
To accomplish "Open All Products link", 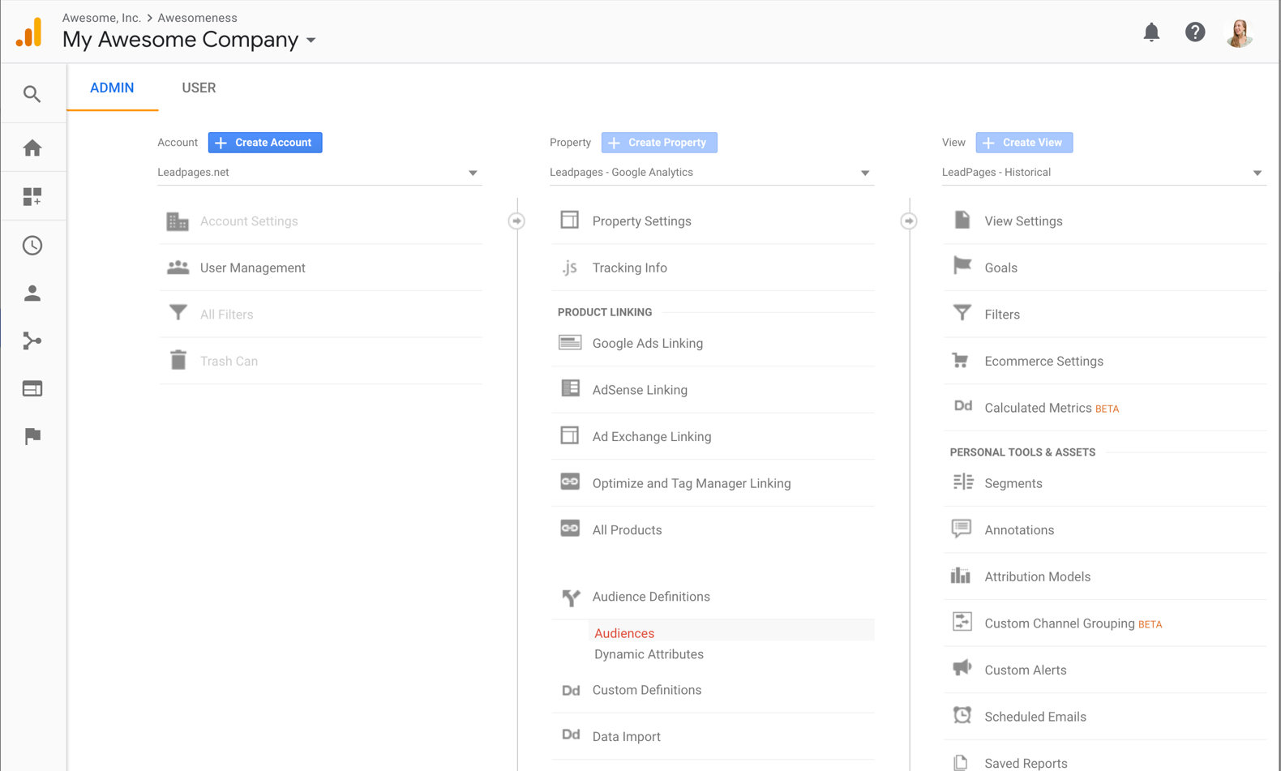I will (x=628, y=530).
